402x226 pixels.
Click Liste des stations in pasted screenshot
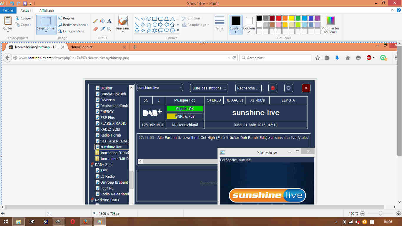click(x=209, y=88)
